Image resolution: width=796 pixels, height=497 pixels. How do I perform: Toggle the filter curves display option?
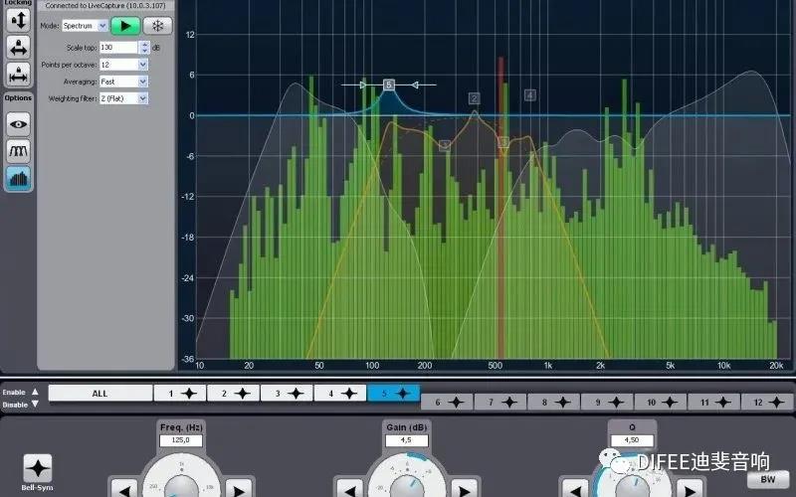click(18, 151)
